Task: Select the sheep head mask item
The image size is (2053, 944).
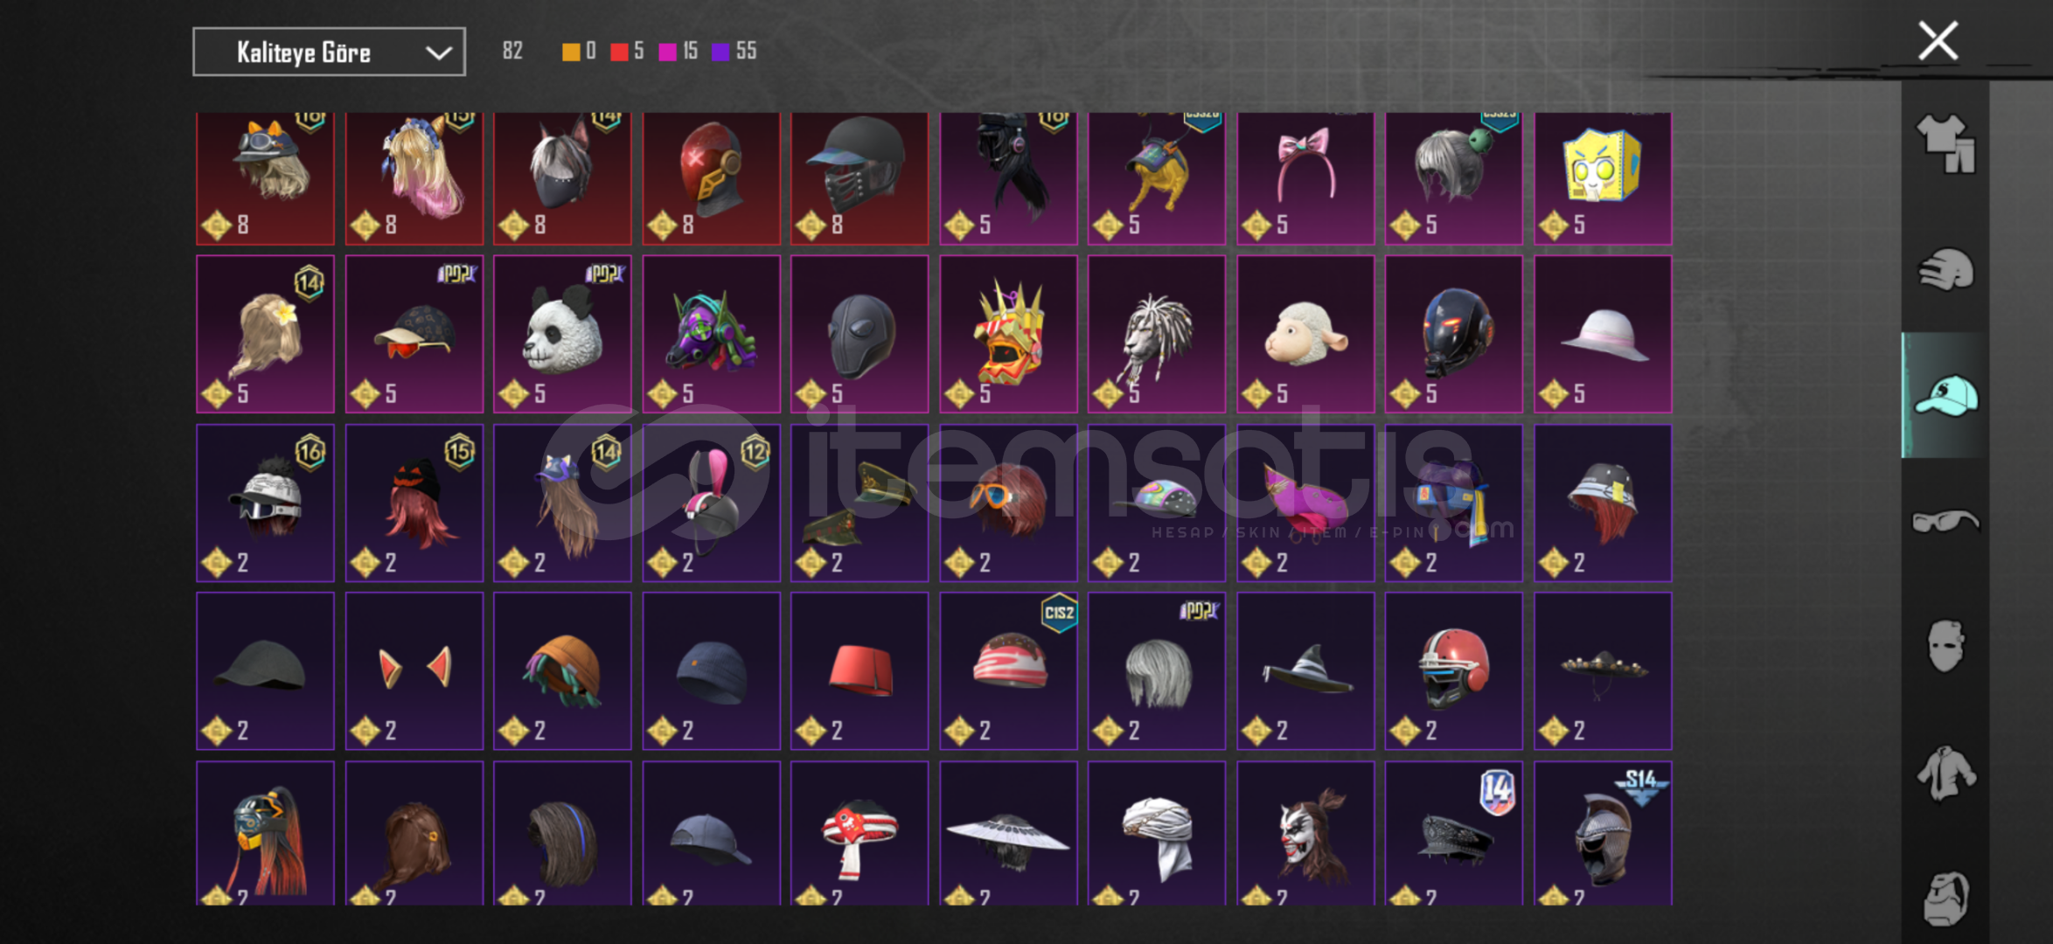Action: pyautogui.click(x=1305, y=334)
